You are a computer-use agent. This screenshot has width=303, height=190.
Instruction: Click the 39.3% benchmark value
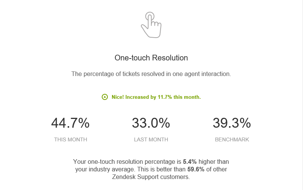[232, 123]
